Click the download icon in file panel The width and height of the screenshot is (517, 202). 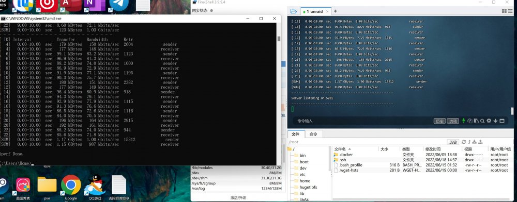pyautogui.click(x=475, y=142)
